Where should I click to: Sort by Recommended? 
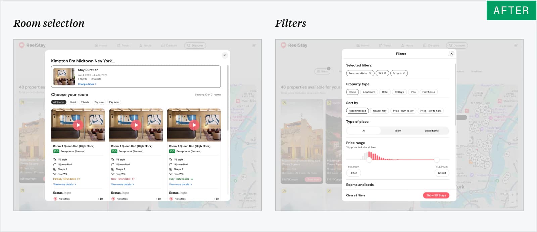pyautogui.click(x=357, y=111)
